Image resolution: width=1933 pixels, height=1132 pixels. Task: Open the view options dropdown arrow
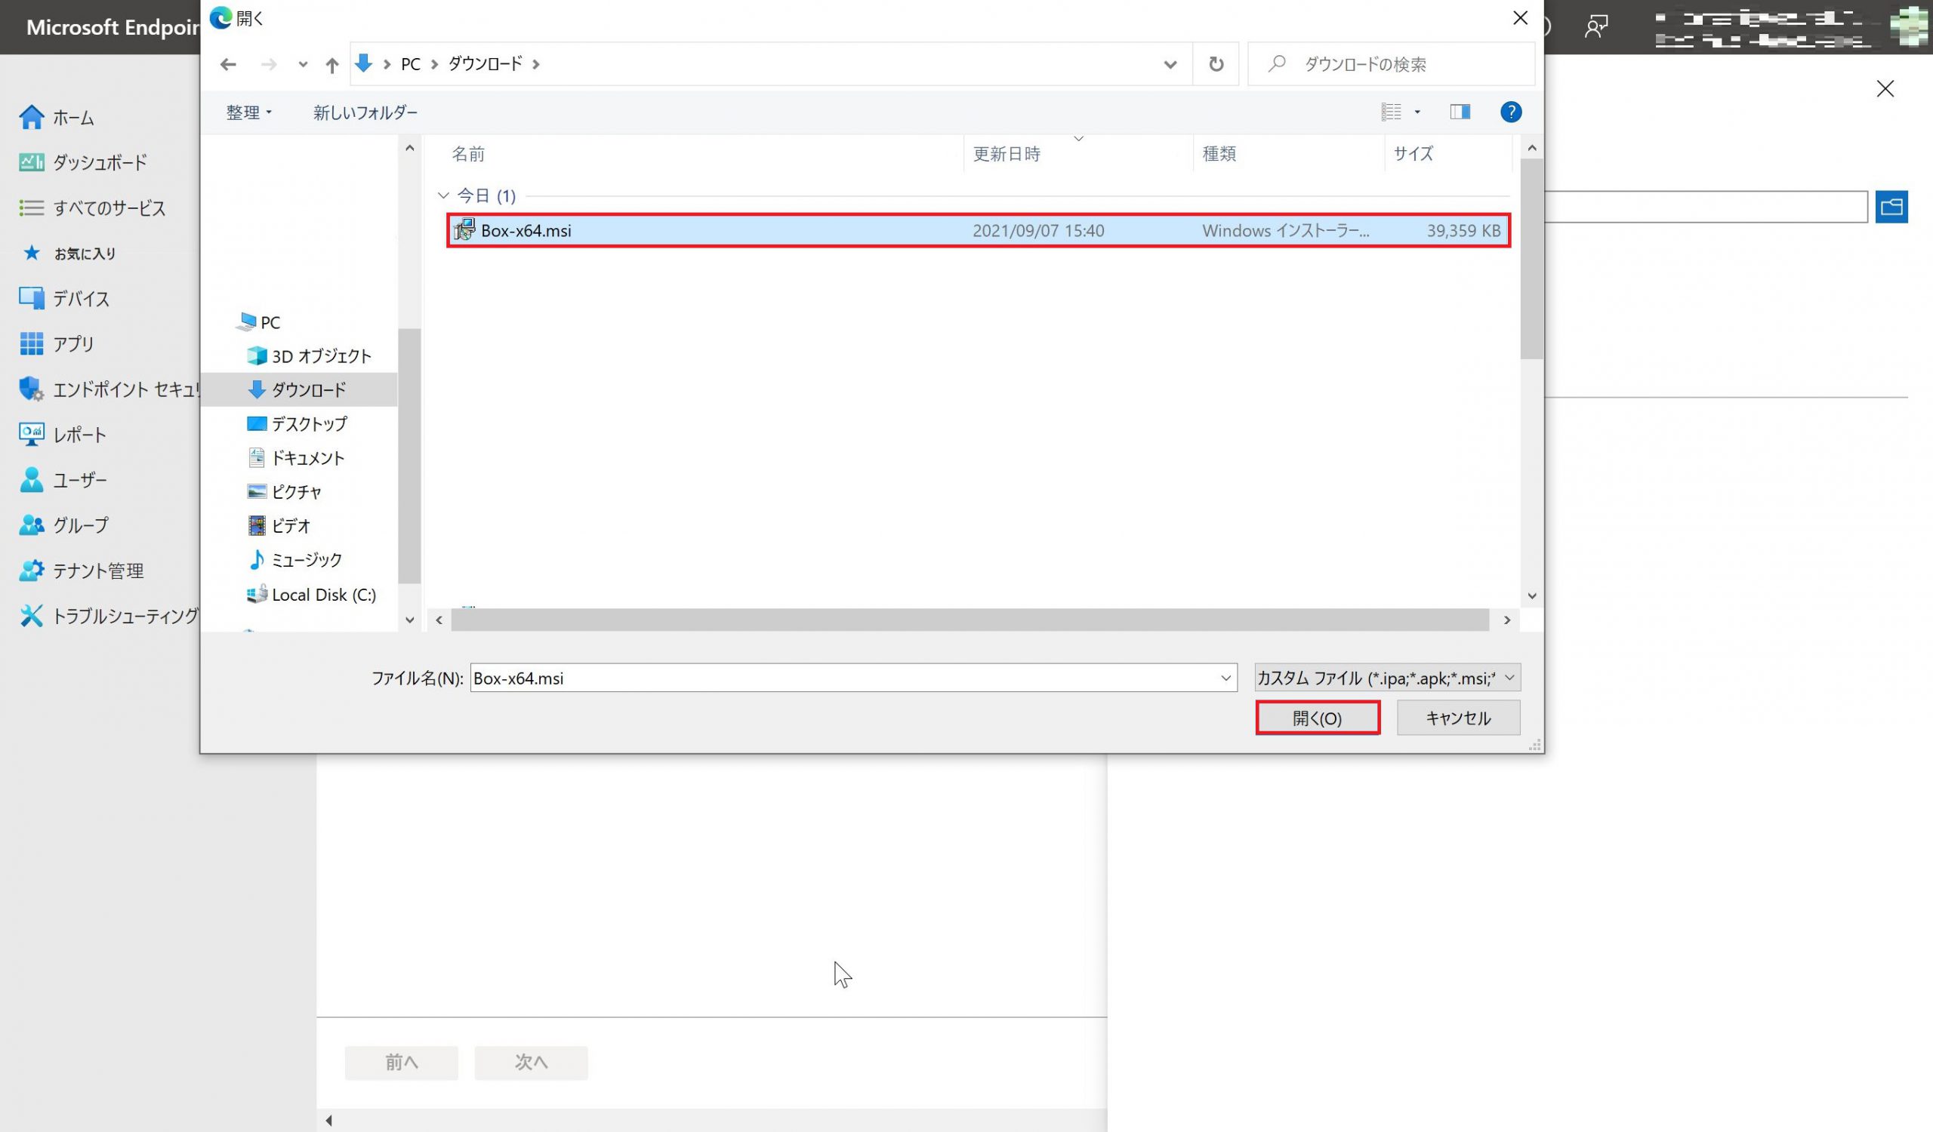coord(1417,112)
